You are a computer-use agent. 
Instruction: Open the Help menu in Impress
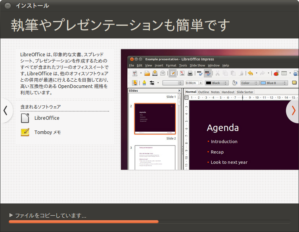pyautogui.click(x=226, y=65)
